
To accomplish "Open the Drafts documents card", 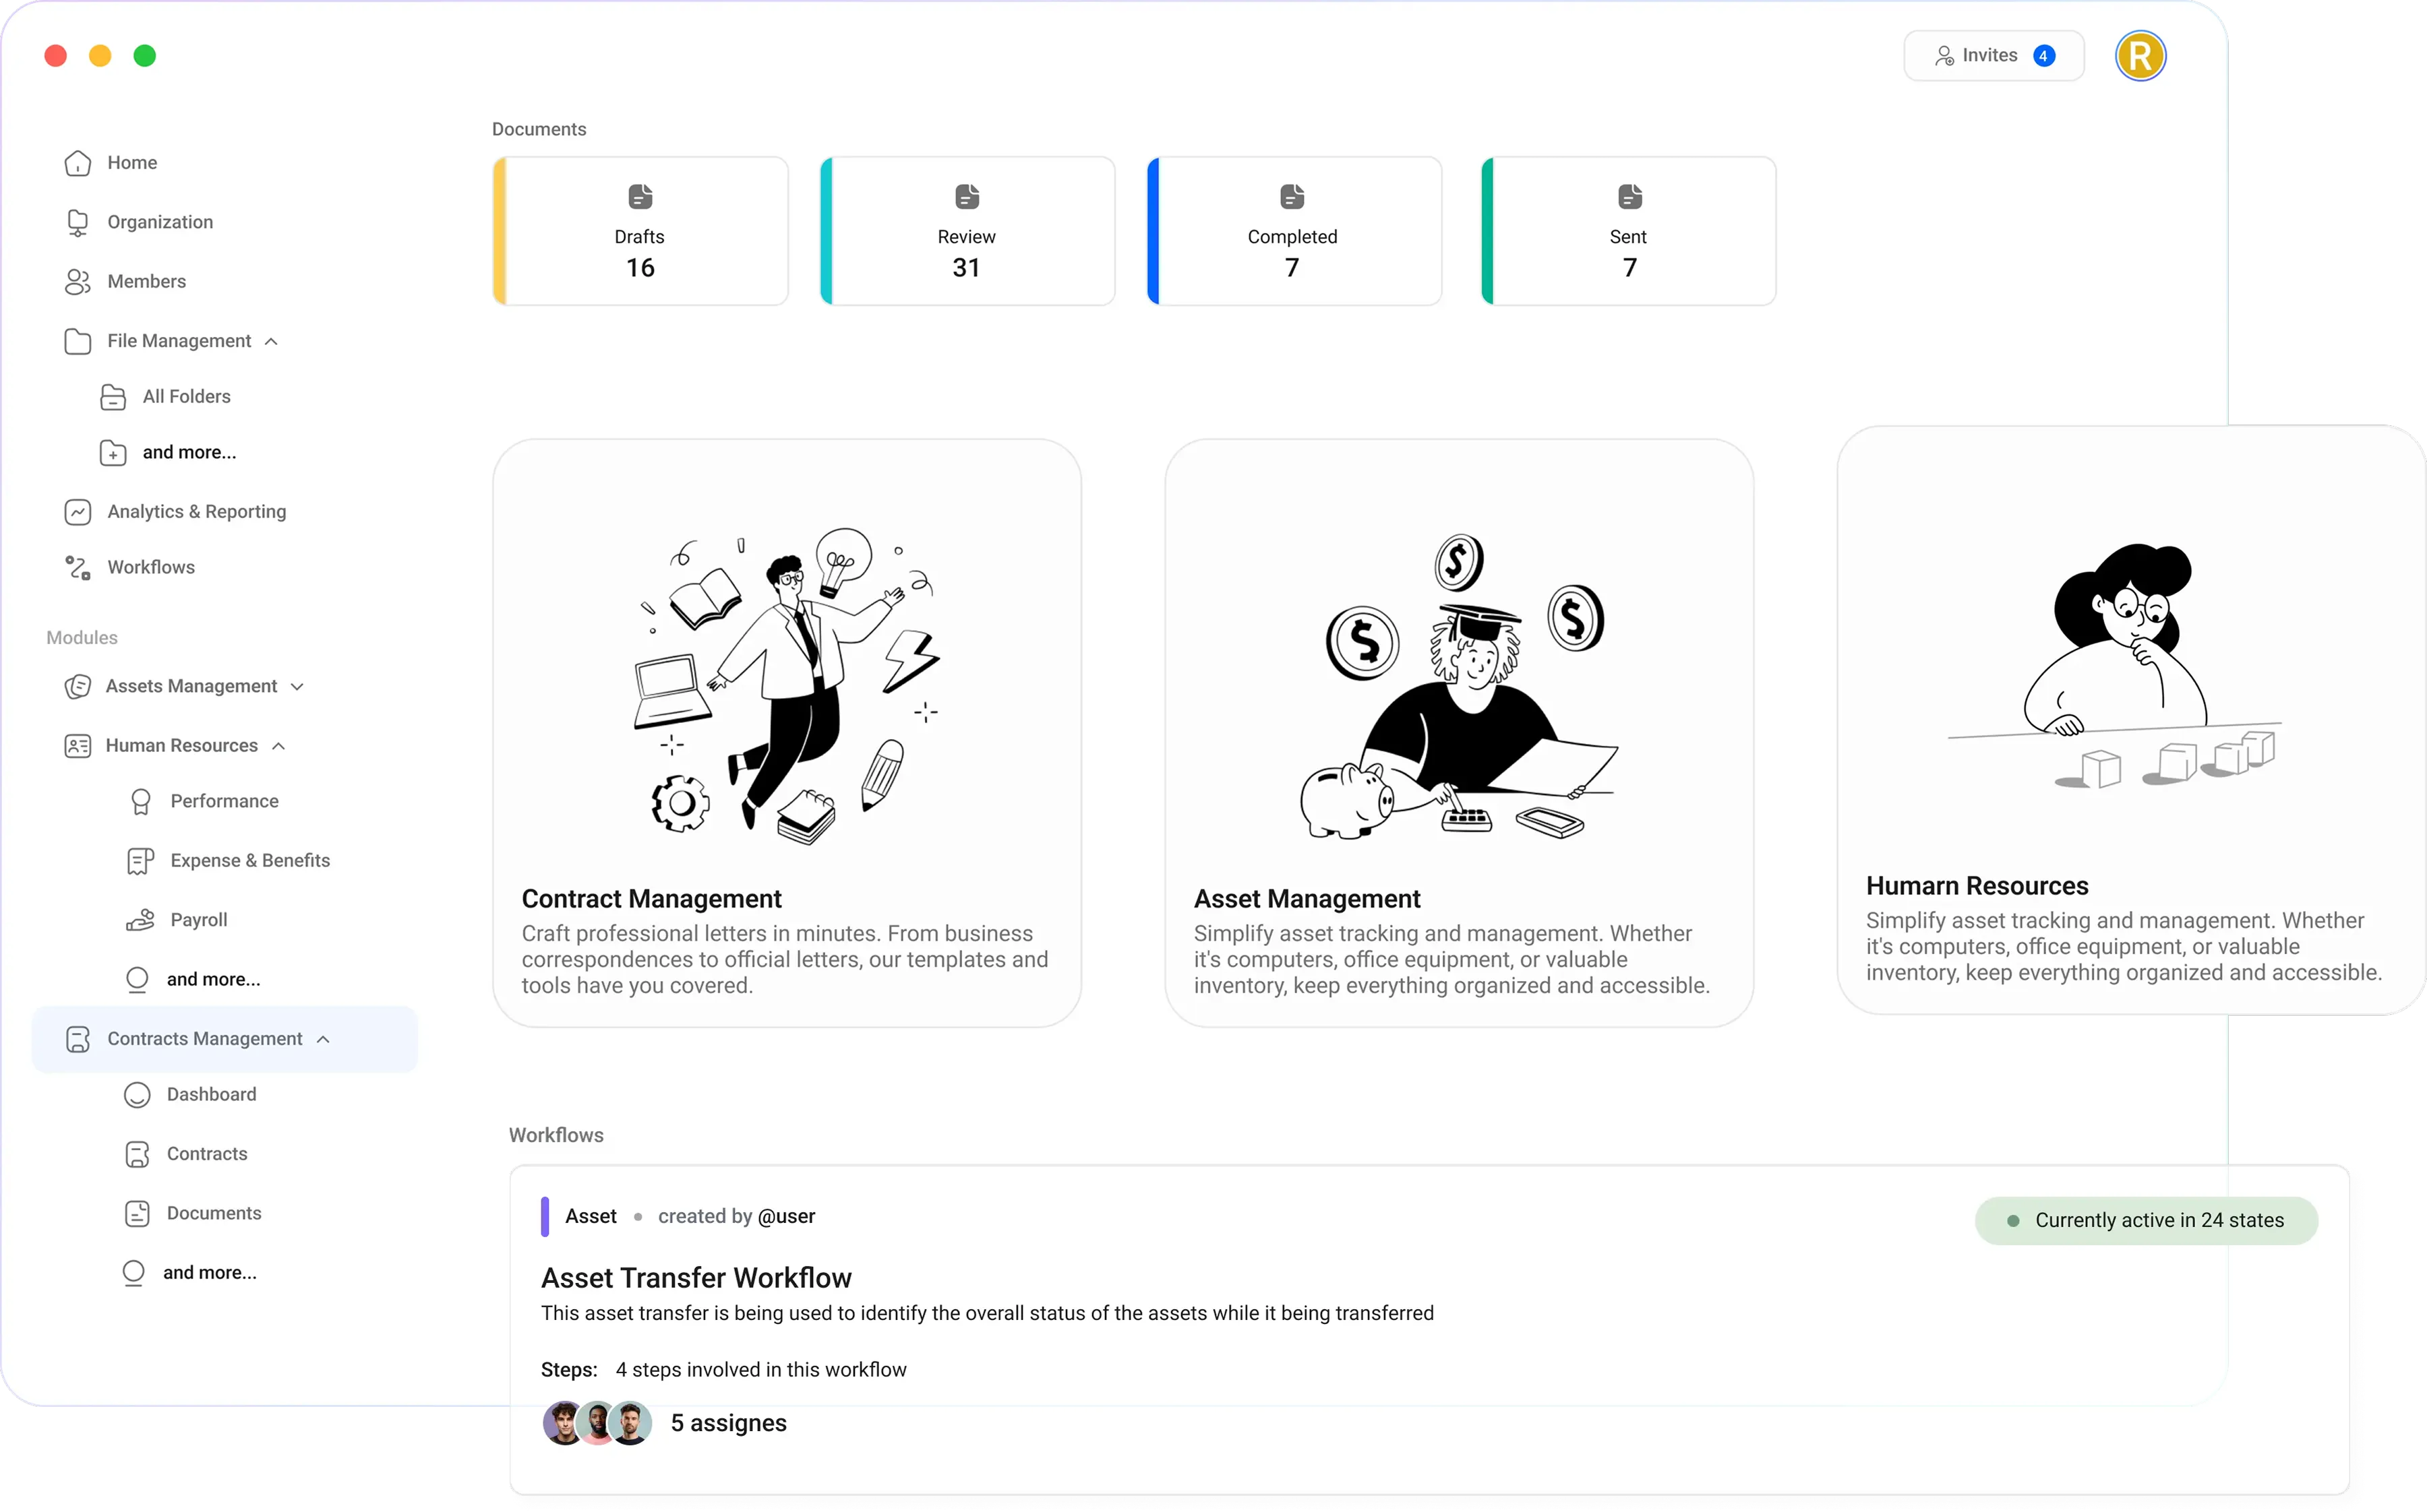I will coord(640,231).
